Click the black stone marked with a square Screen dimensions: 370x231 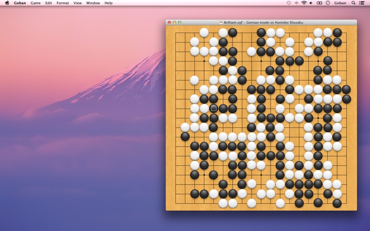pyautogui.click(x=214, y=108)
